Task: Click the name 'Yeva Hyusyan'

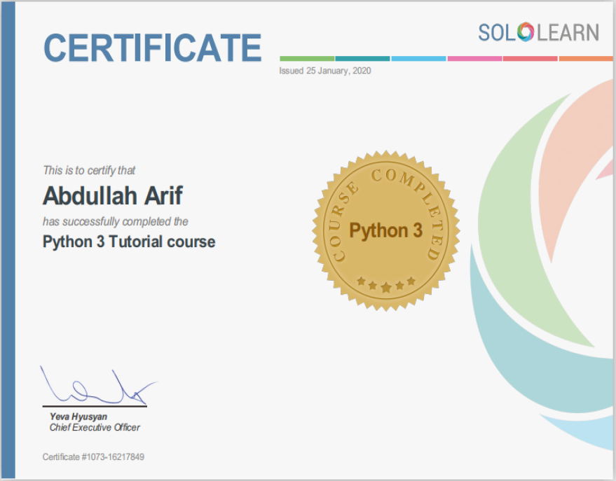Action: (78, 417)
